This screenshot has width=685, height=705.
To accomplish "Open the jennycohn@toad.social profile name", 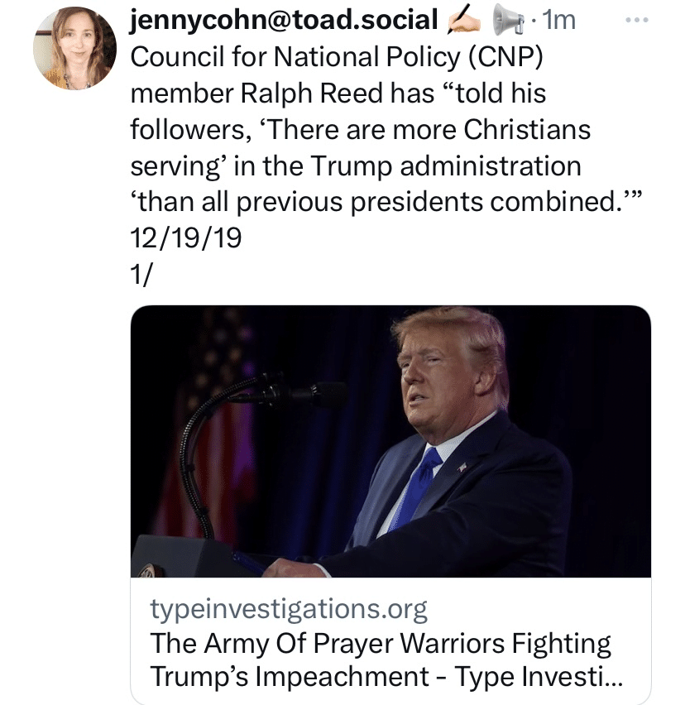I will point(284,20).
